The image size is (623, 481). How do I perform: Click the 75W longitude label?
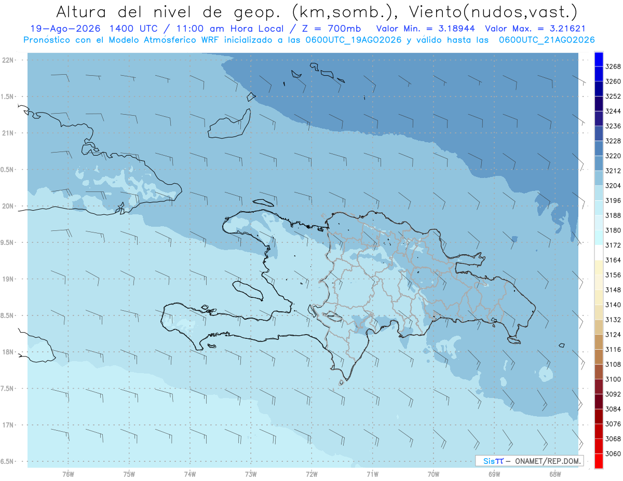[129, 474]
